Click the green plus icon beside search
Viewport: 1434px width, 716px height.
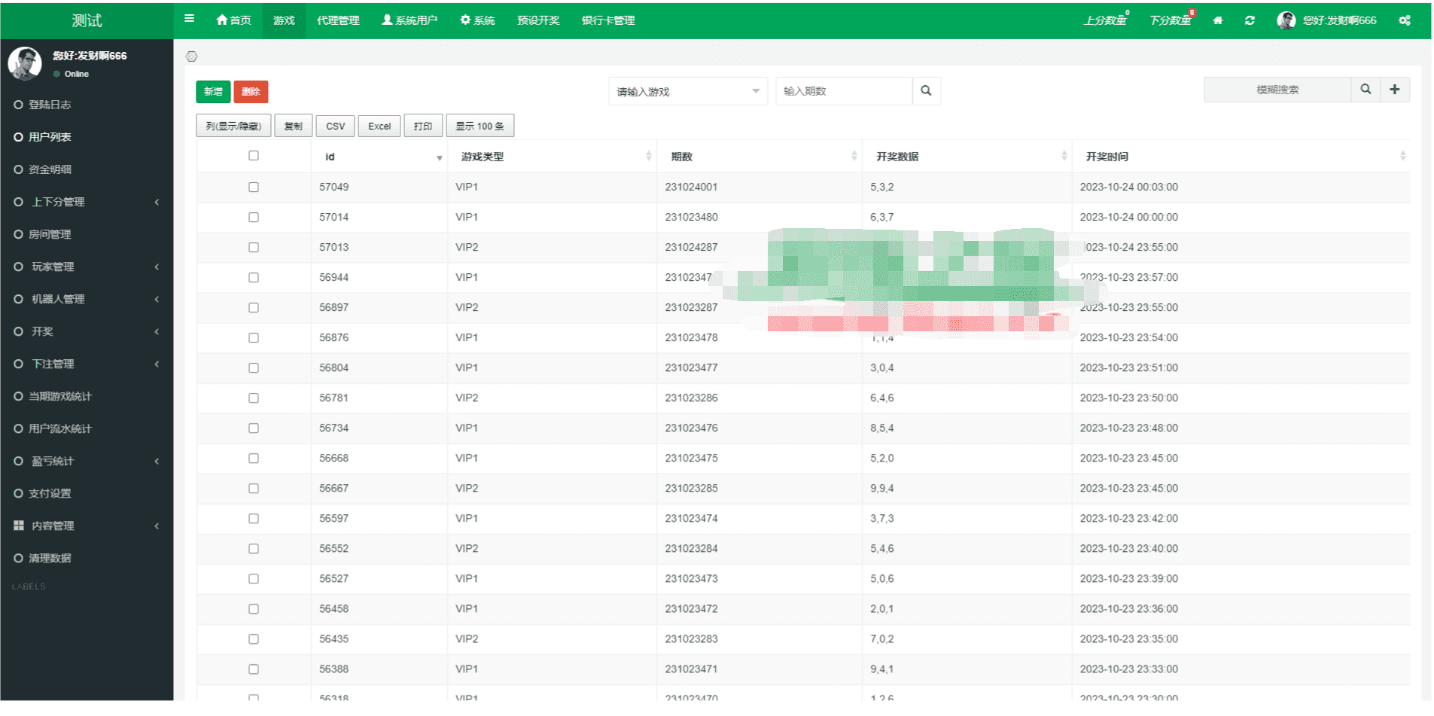(1395, 90)
